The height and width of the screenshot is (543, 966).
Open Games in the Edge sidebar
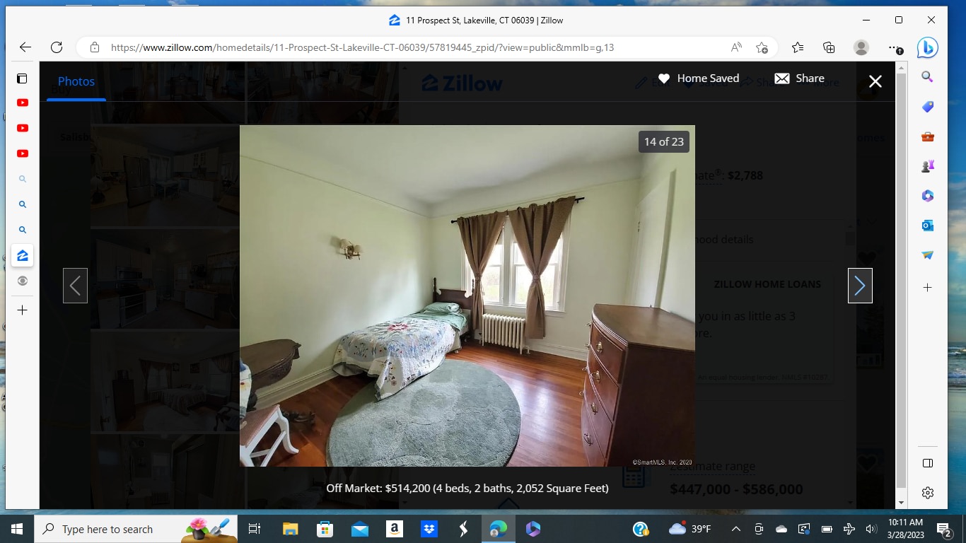pos(928,166)
